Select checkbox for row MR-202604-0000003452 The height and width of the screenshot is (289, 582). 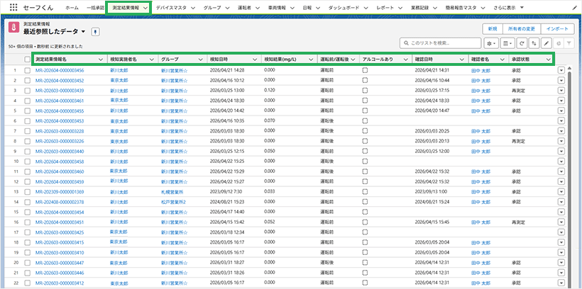pyautogui.click(x=27, y=80)
